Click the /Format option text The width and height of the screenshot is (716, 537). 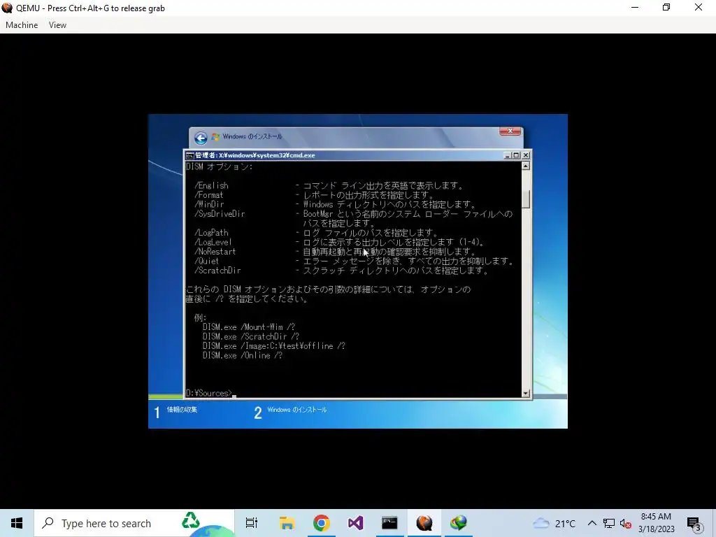(x=210, y=195)
